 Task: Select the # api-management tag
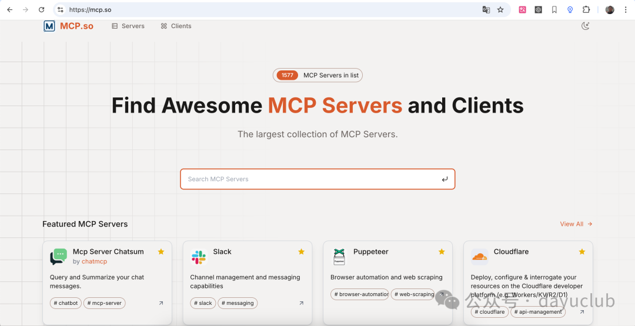click(538, 312)
